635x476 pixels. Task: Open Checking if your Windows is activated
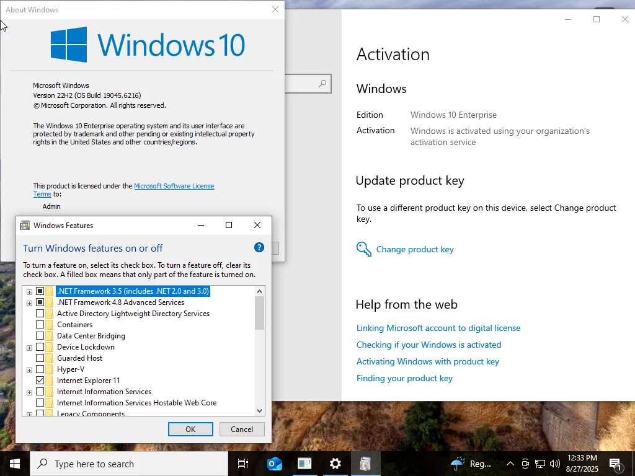point(429,345)
